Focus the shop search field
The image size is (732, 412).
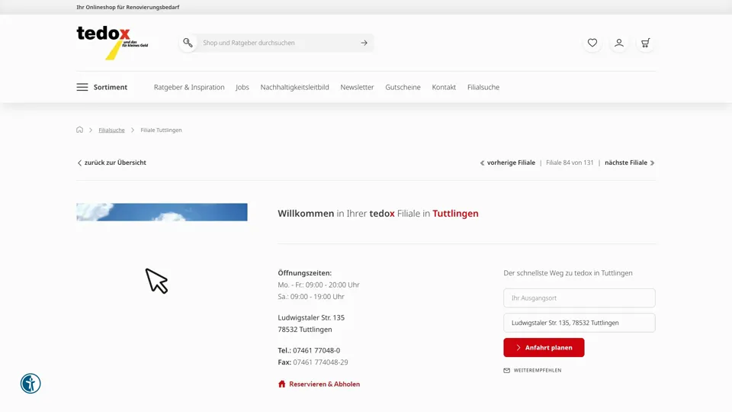click(x=276, y=43)
